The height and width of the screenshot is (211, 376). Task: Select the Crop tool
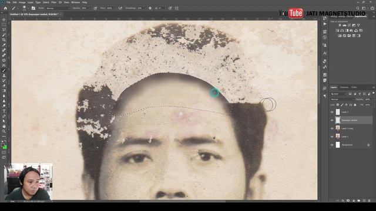point(4,40)
